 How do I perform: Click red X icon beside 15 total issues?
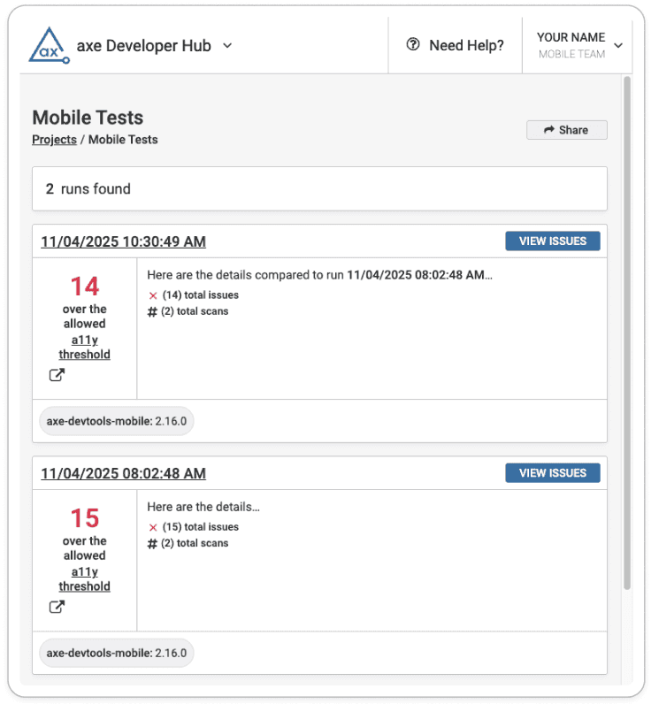pos(153,527)
